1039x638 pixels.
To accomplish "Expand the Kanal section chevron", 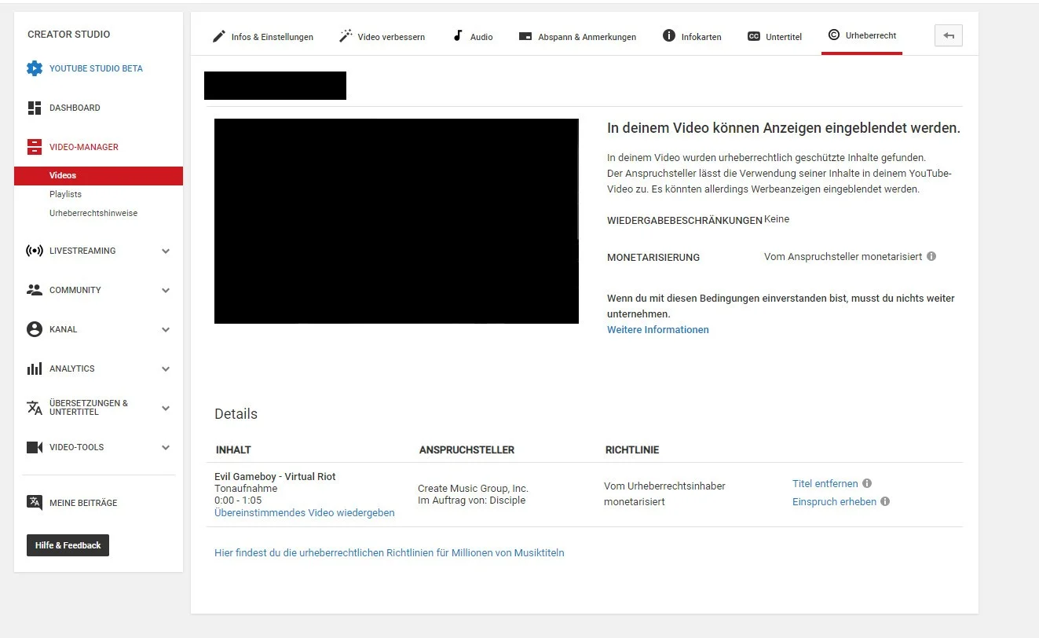I will point(166,330).
